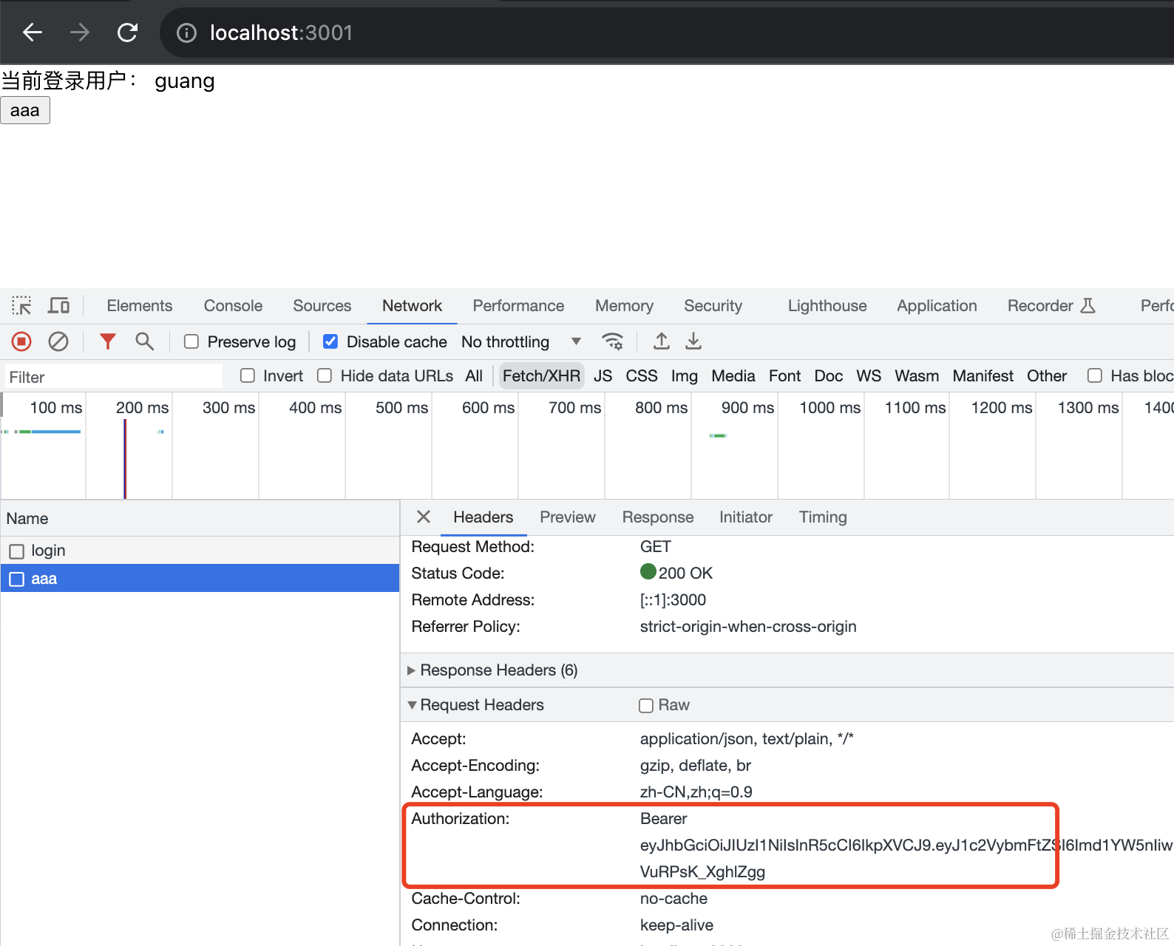1174x946 pixels.
Task: Click into the Filter text field
Action: pyautogui.click(x=114, y=377)
